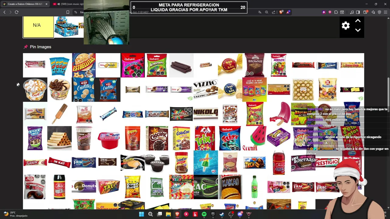Select the yellow N/A tier label

pyautogui.click(x=38, y=27)
